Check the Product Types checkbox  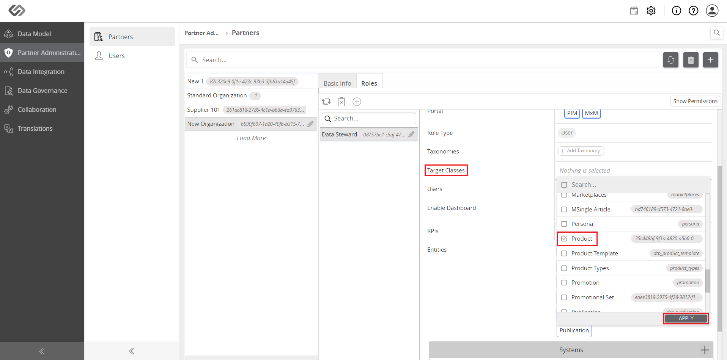pos(564,268)
